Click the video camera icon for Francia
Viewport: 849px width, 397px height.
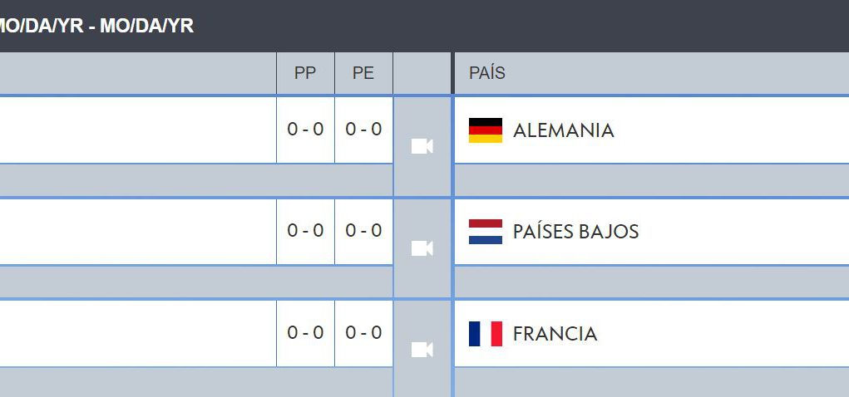click(x=422, y=350)
